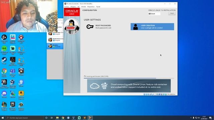
Task: Open the Streamlabs desktop shortcut
Action: pos(13,50)
